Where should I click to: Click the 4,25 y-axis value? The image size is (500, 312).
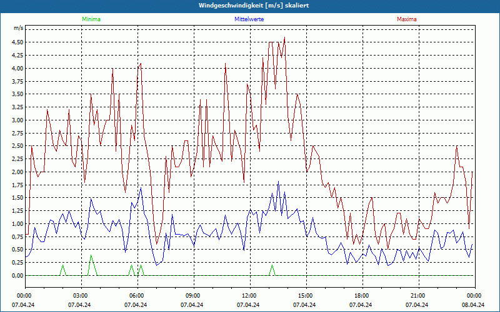pyautogui.click(x=17, y=56)
